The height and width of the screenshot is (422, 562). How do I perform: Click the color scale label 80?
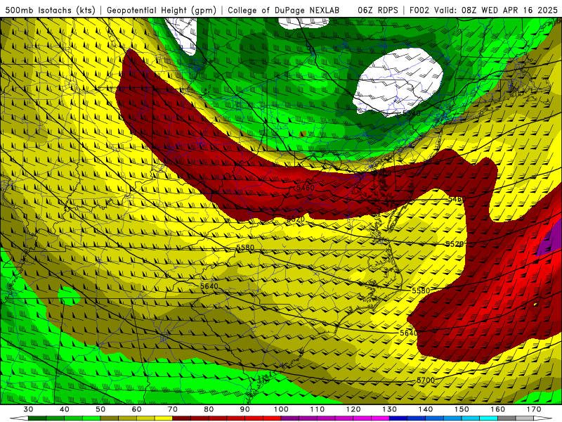pyautogui.click(x=209, y=409)
